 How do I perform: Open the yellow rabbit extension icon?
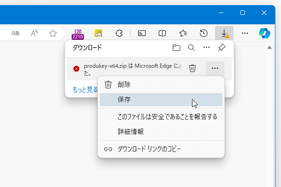[98, 33]
